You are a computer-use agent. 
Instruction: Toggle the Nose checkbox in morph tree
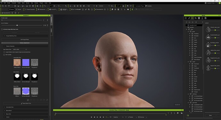coord(192,79)
